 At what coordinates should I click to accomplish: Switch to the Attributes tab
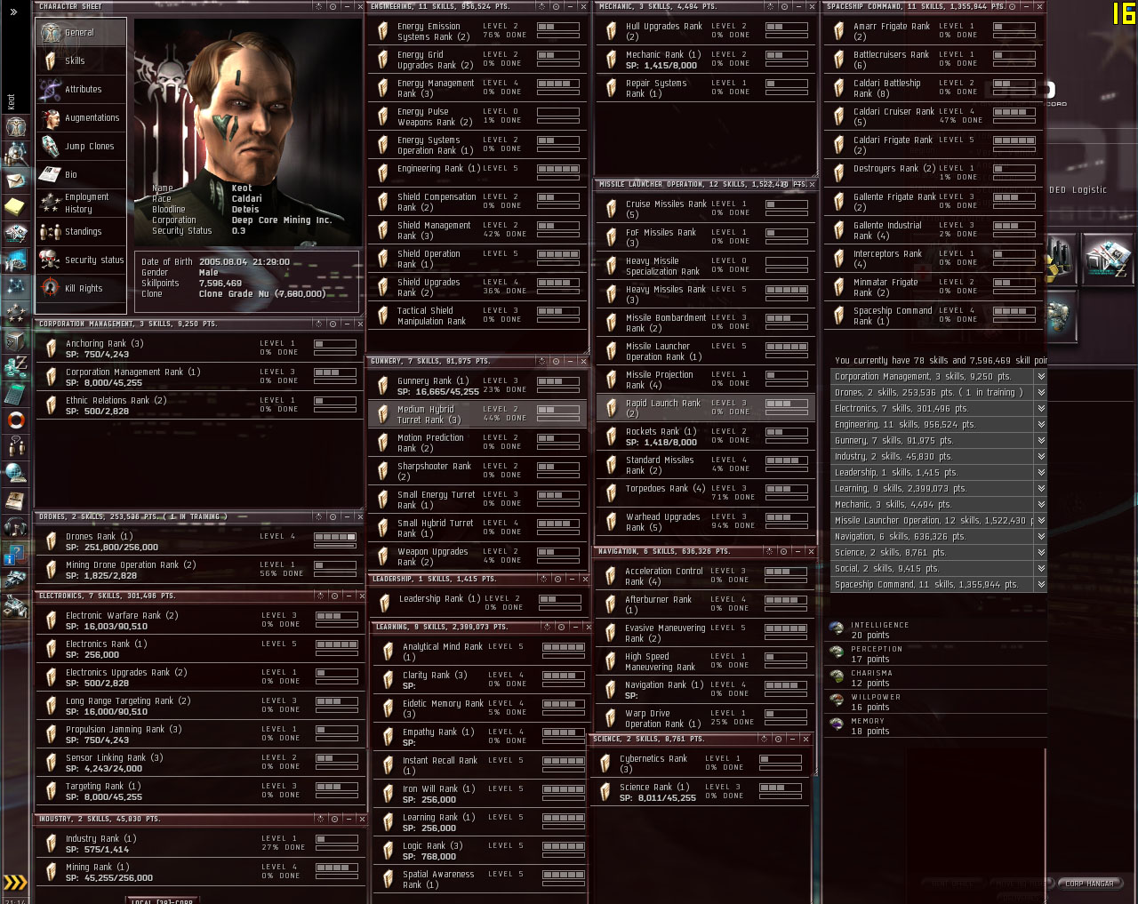[81, 89]
